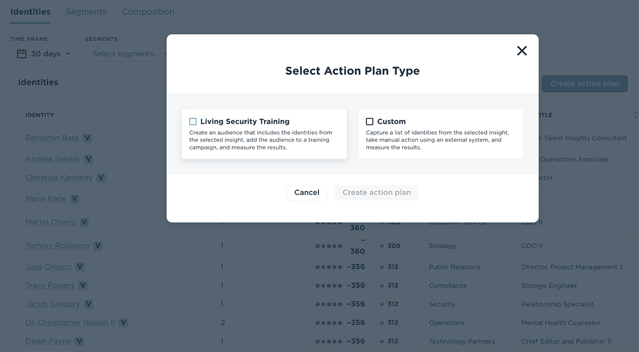The image size is (639, 352).
Task: Open the Segments tab
Action: pos(86,12)
